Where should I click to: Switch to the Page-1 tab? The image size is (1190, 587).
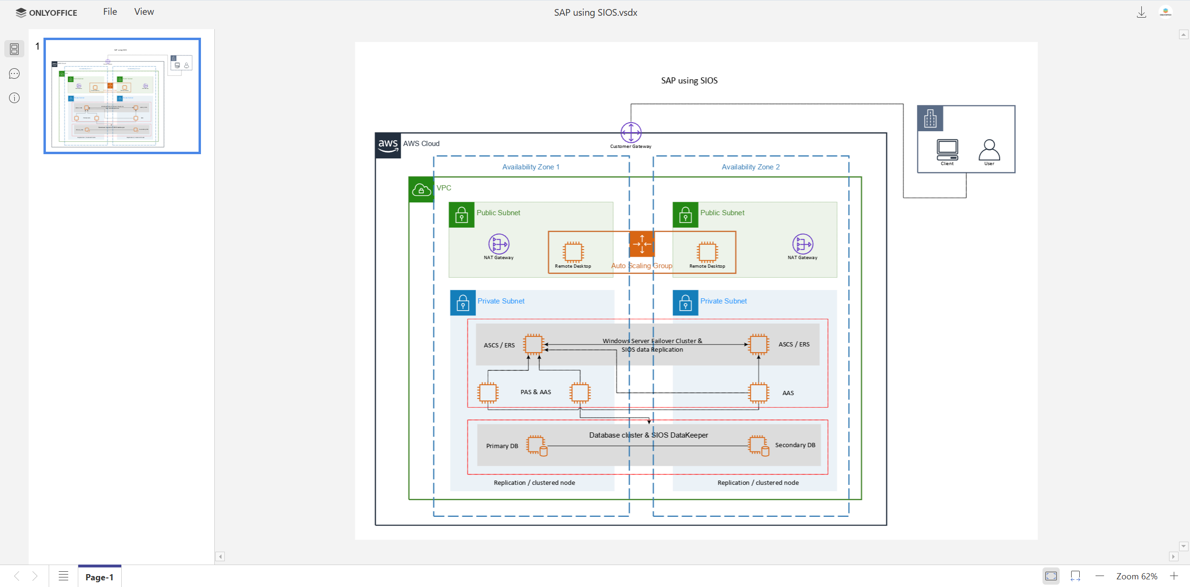[x=99, y=577]
